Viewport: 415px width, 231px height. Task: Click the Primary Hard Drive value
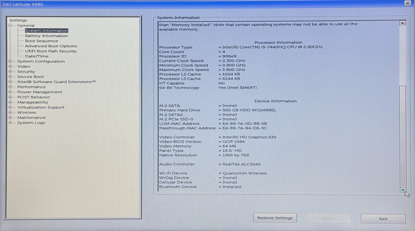(249, 110)
